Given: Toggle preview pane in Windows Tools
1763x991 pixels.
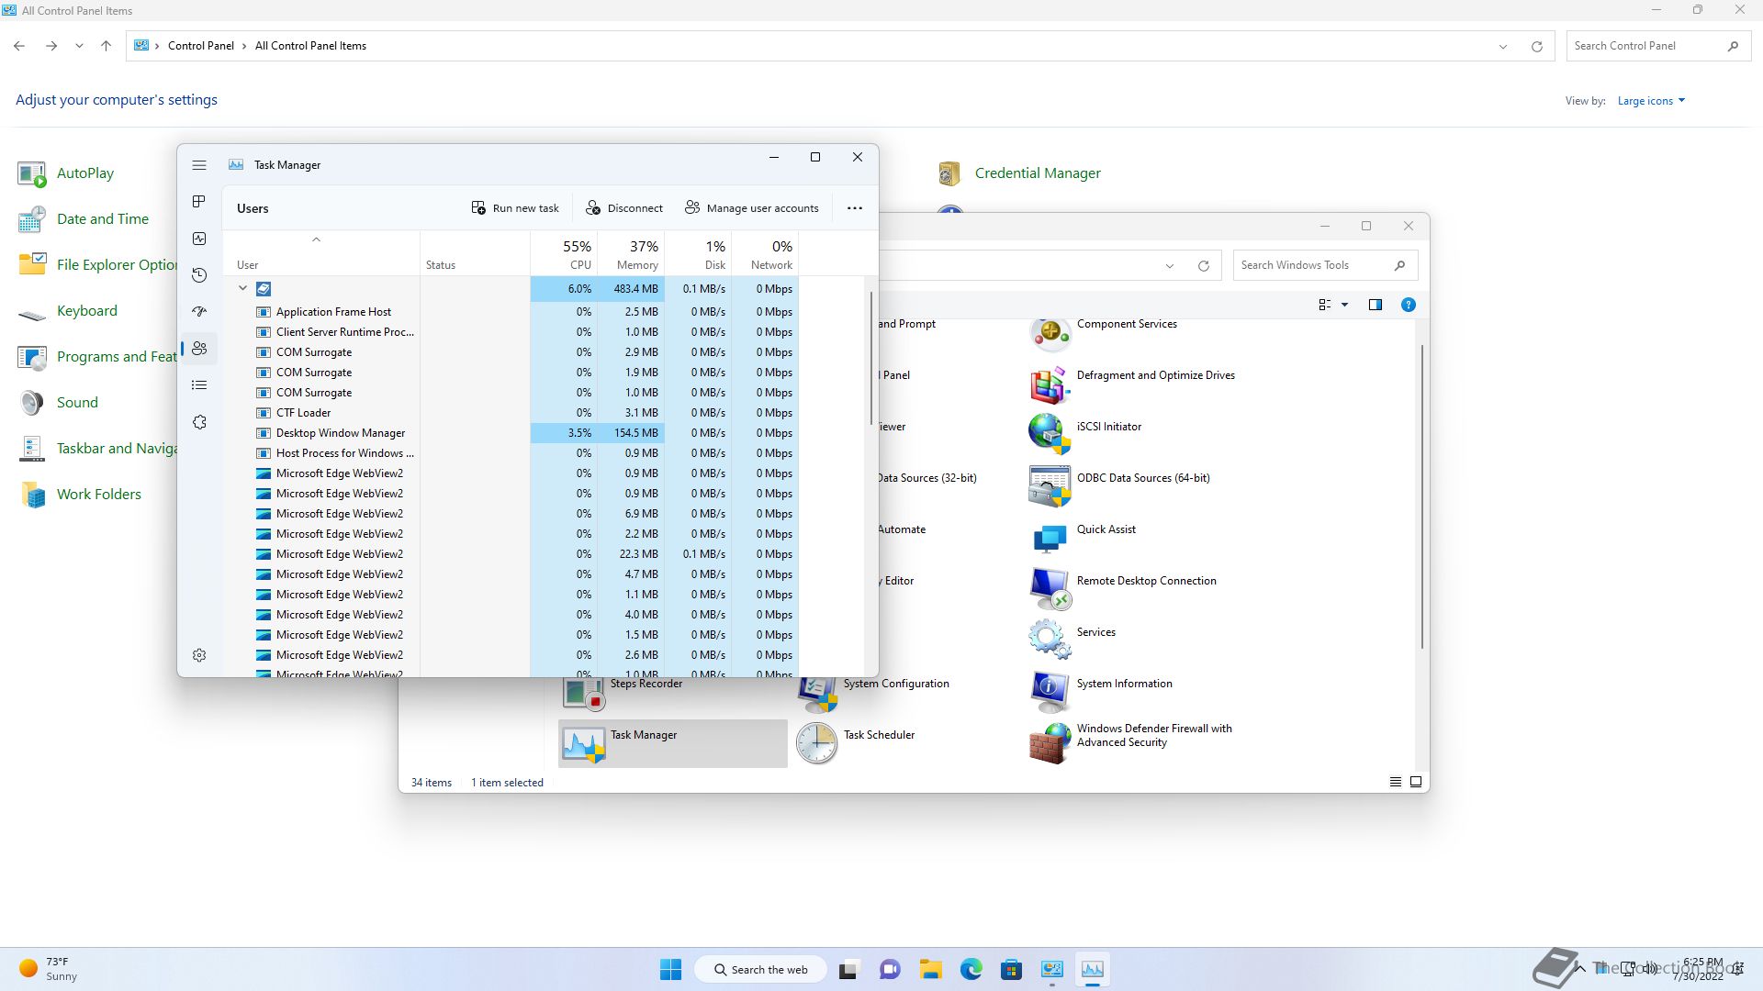Looking at the screenshot, I should (1376, 305).
